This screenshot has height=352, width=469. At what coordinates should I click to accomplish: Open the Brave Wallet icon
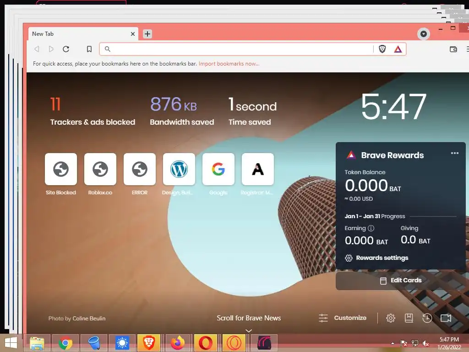[x=453, y=49]
